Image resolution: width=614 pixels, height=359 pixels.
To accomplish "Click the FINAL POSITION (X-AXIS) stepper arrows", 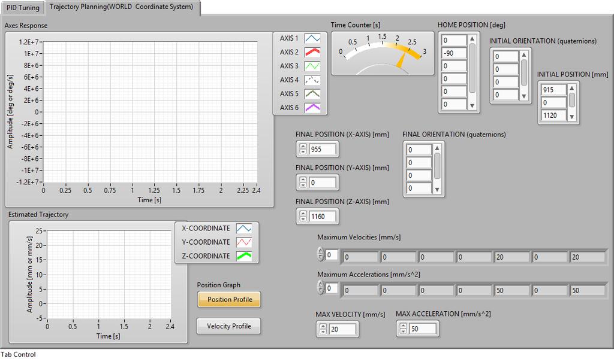I will coord(303,149).
